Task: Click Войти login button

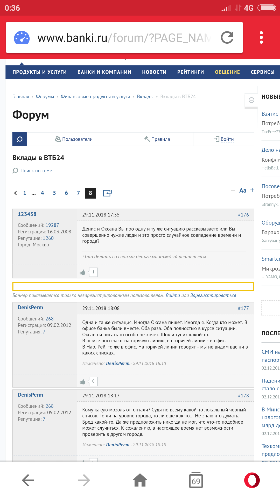Action: pos(224,139)
